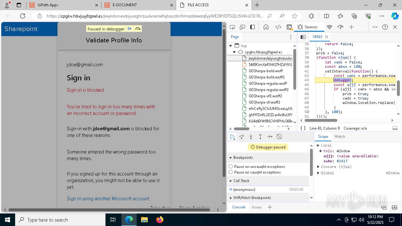The width and height of the screenshot is (402, 226).
Task: Add more tools to DevTools toolbar
Action: (x=351, y=27)
